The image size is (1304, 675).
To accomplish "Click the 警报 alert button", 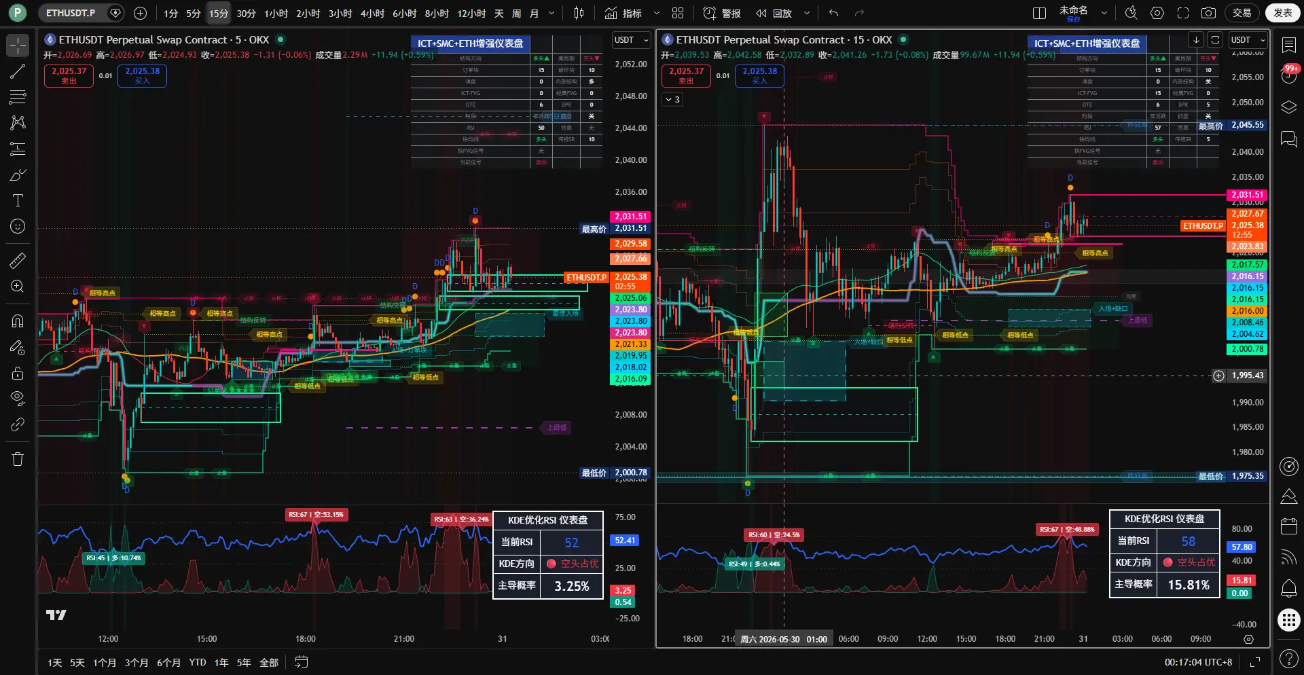I will 722,13.
